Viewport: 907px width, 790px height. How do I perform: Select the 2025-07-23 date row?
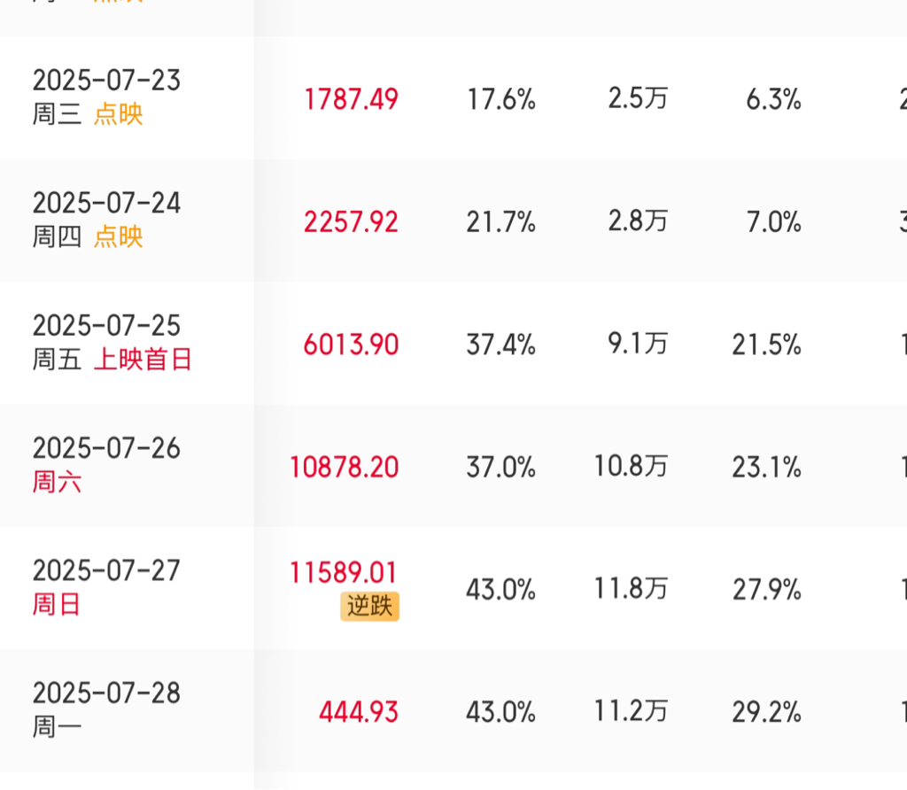tap(453, 97)
